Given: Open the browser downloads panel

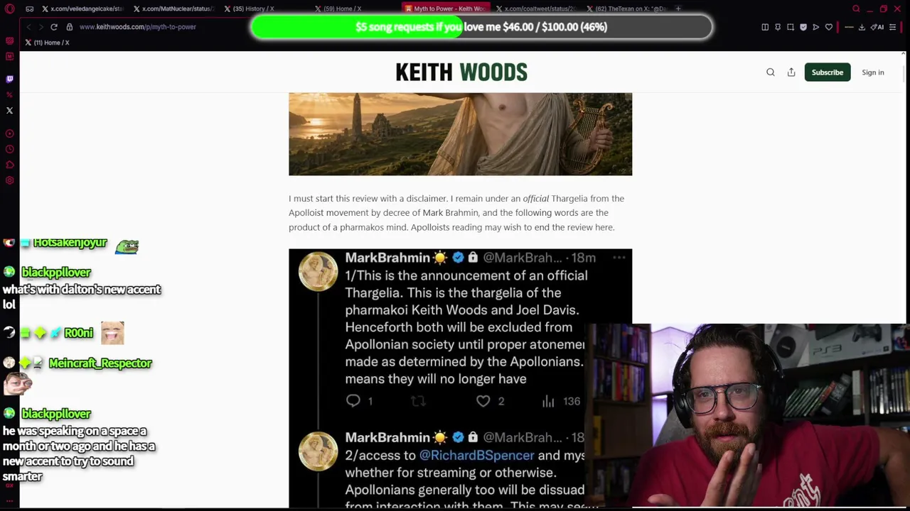Looking at the screenshot, I should click(862, 27).
